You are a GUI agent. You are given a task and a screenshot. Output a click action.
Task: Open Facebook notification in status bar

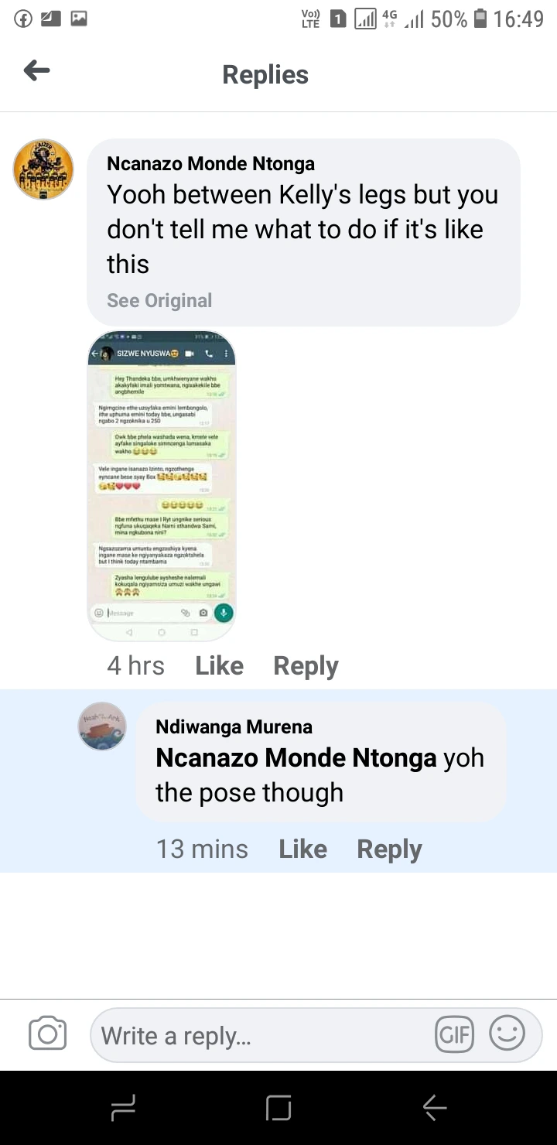[x=23, y=19]
